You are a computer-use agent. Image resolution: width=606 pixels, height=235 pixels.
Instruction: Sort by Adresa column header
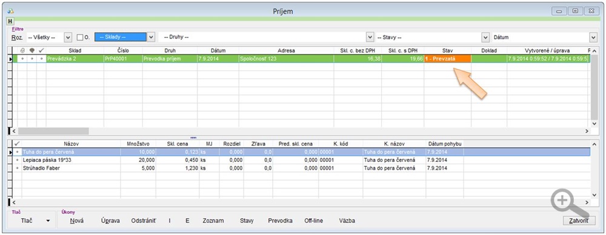[287, 51]
